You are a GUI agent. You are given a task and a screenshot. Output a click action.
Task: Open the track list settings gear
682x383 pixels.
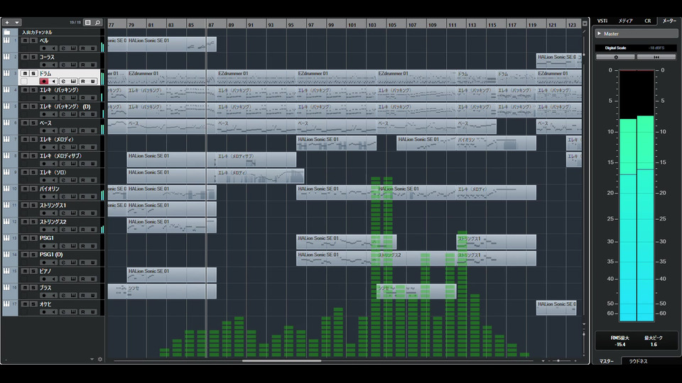pyautogui.click(x=100, y=359)
